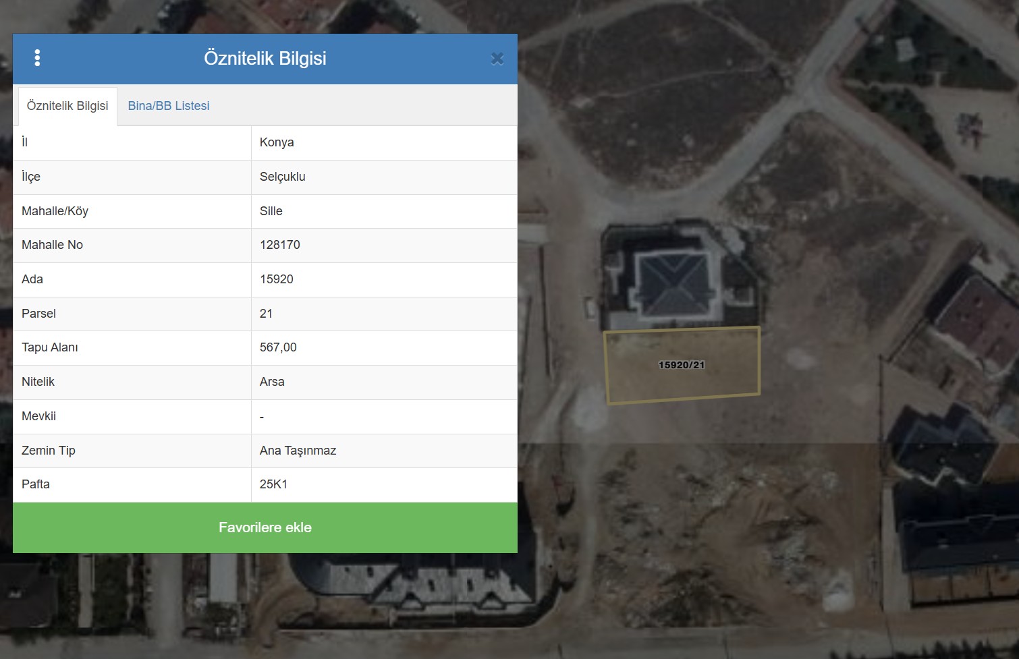This screenshot has height=659, width=1019.
Task: Switch to the Bina/BB Listesi tab
Action: coord(169,106)
